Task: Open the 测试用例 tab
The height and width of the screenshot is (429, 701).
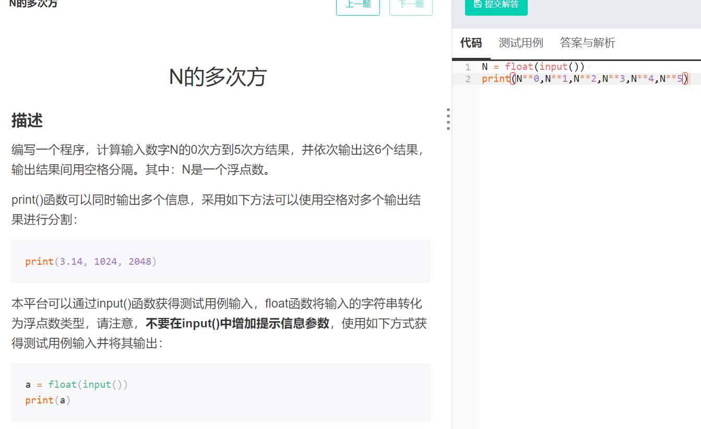Action: point(521,43)
